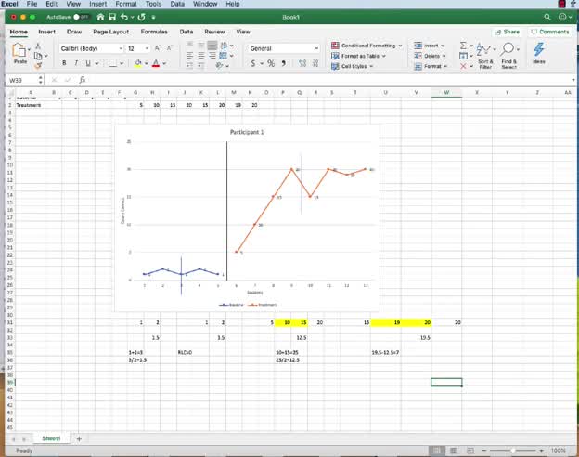Apply comma style number format
Screen dimensions: 579x457
(x=284, y=63)
